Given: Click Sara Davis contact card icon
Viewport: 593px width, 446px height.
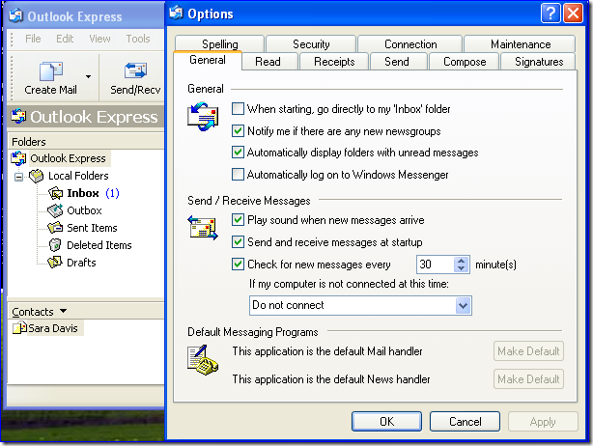Looking at the screenshot, I should pyautogui.click(x=19, y=327).
